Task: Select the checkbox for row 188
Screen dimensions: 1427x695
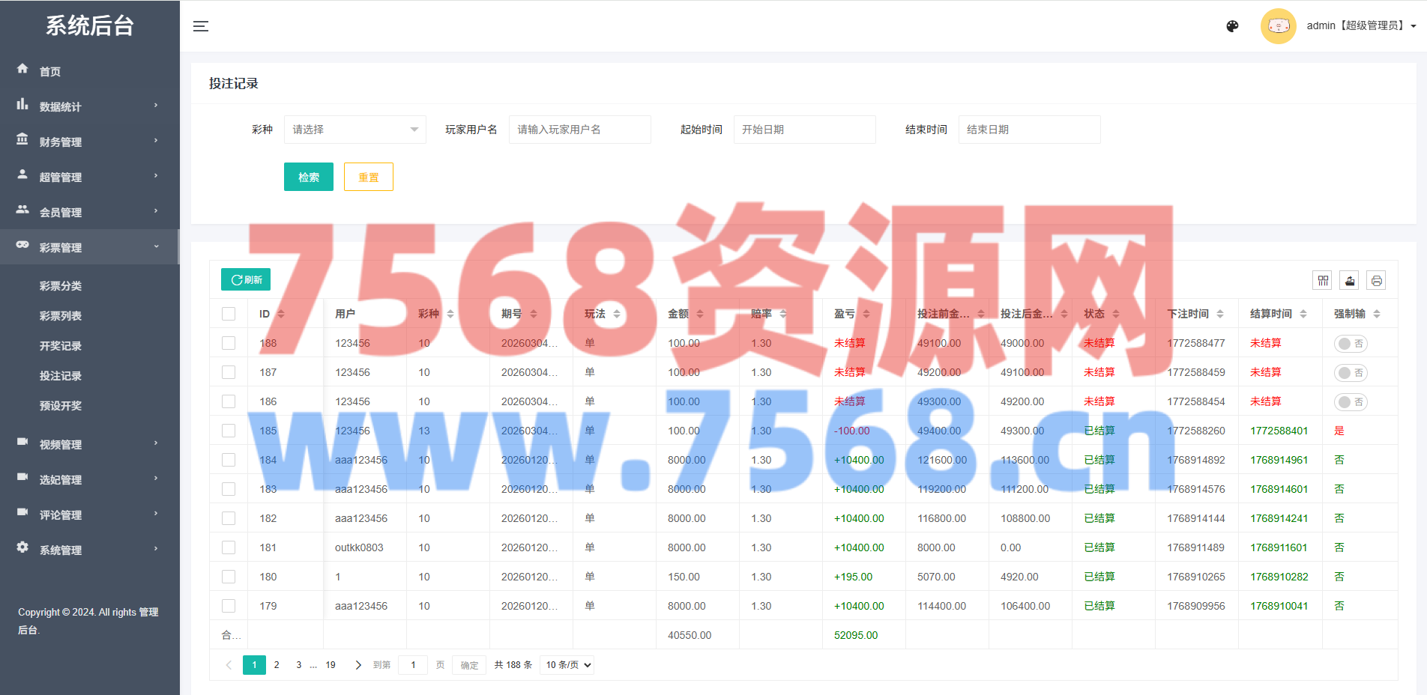Action: tap(229, 343)
